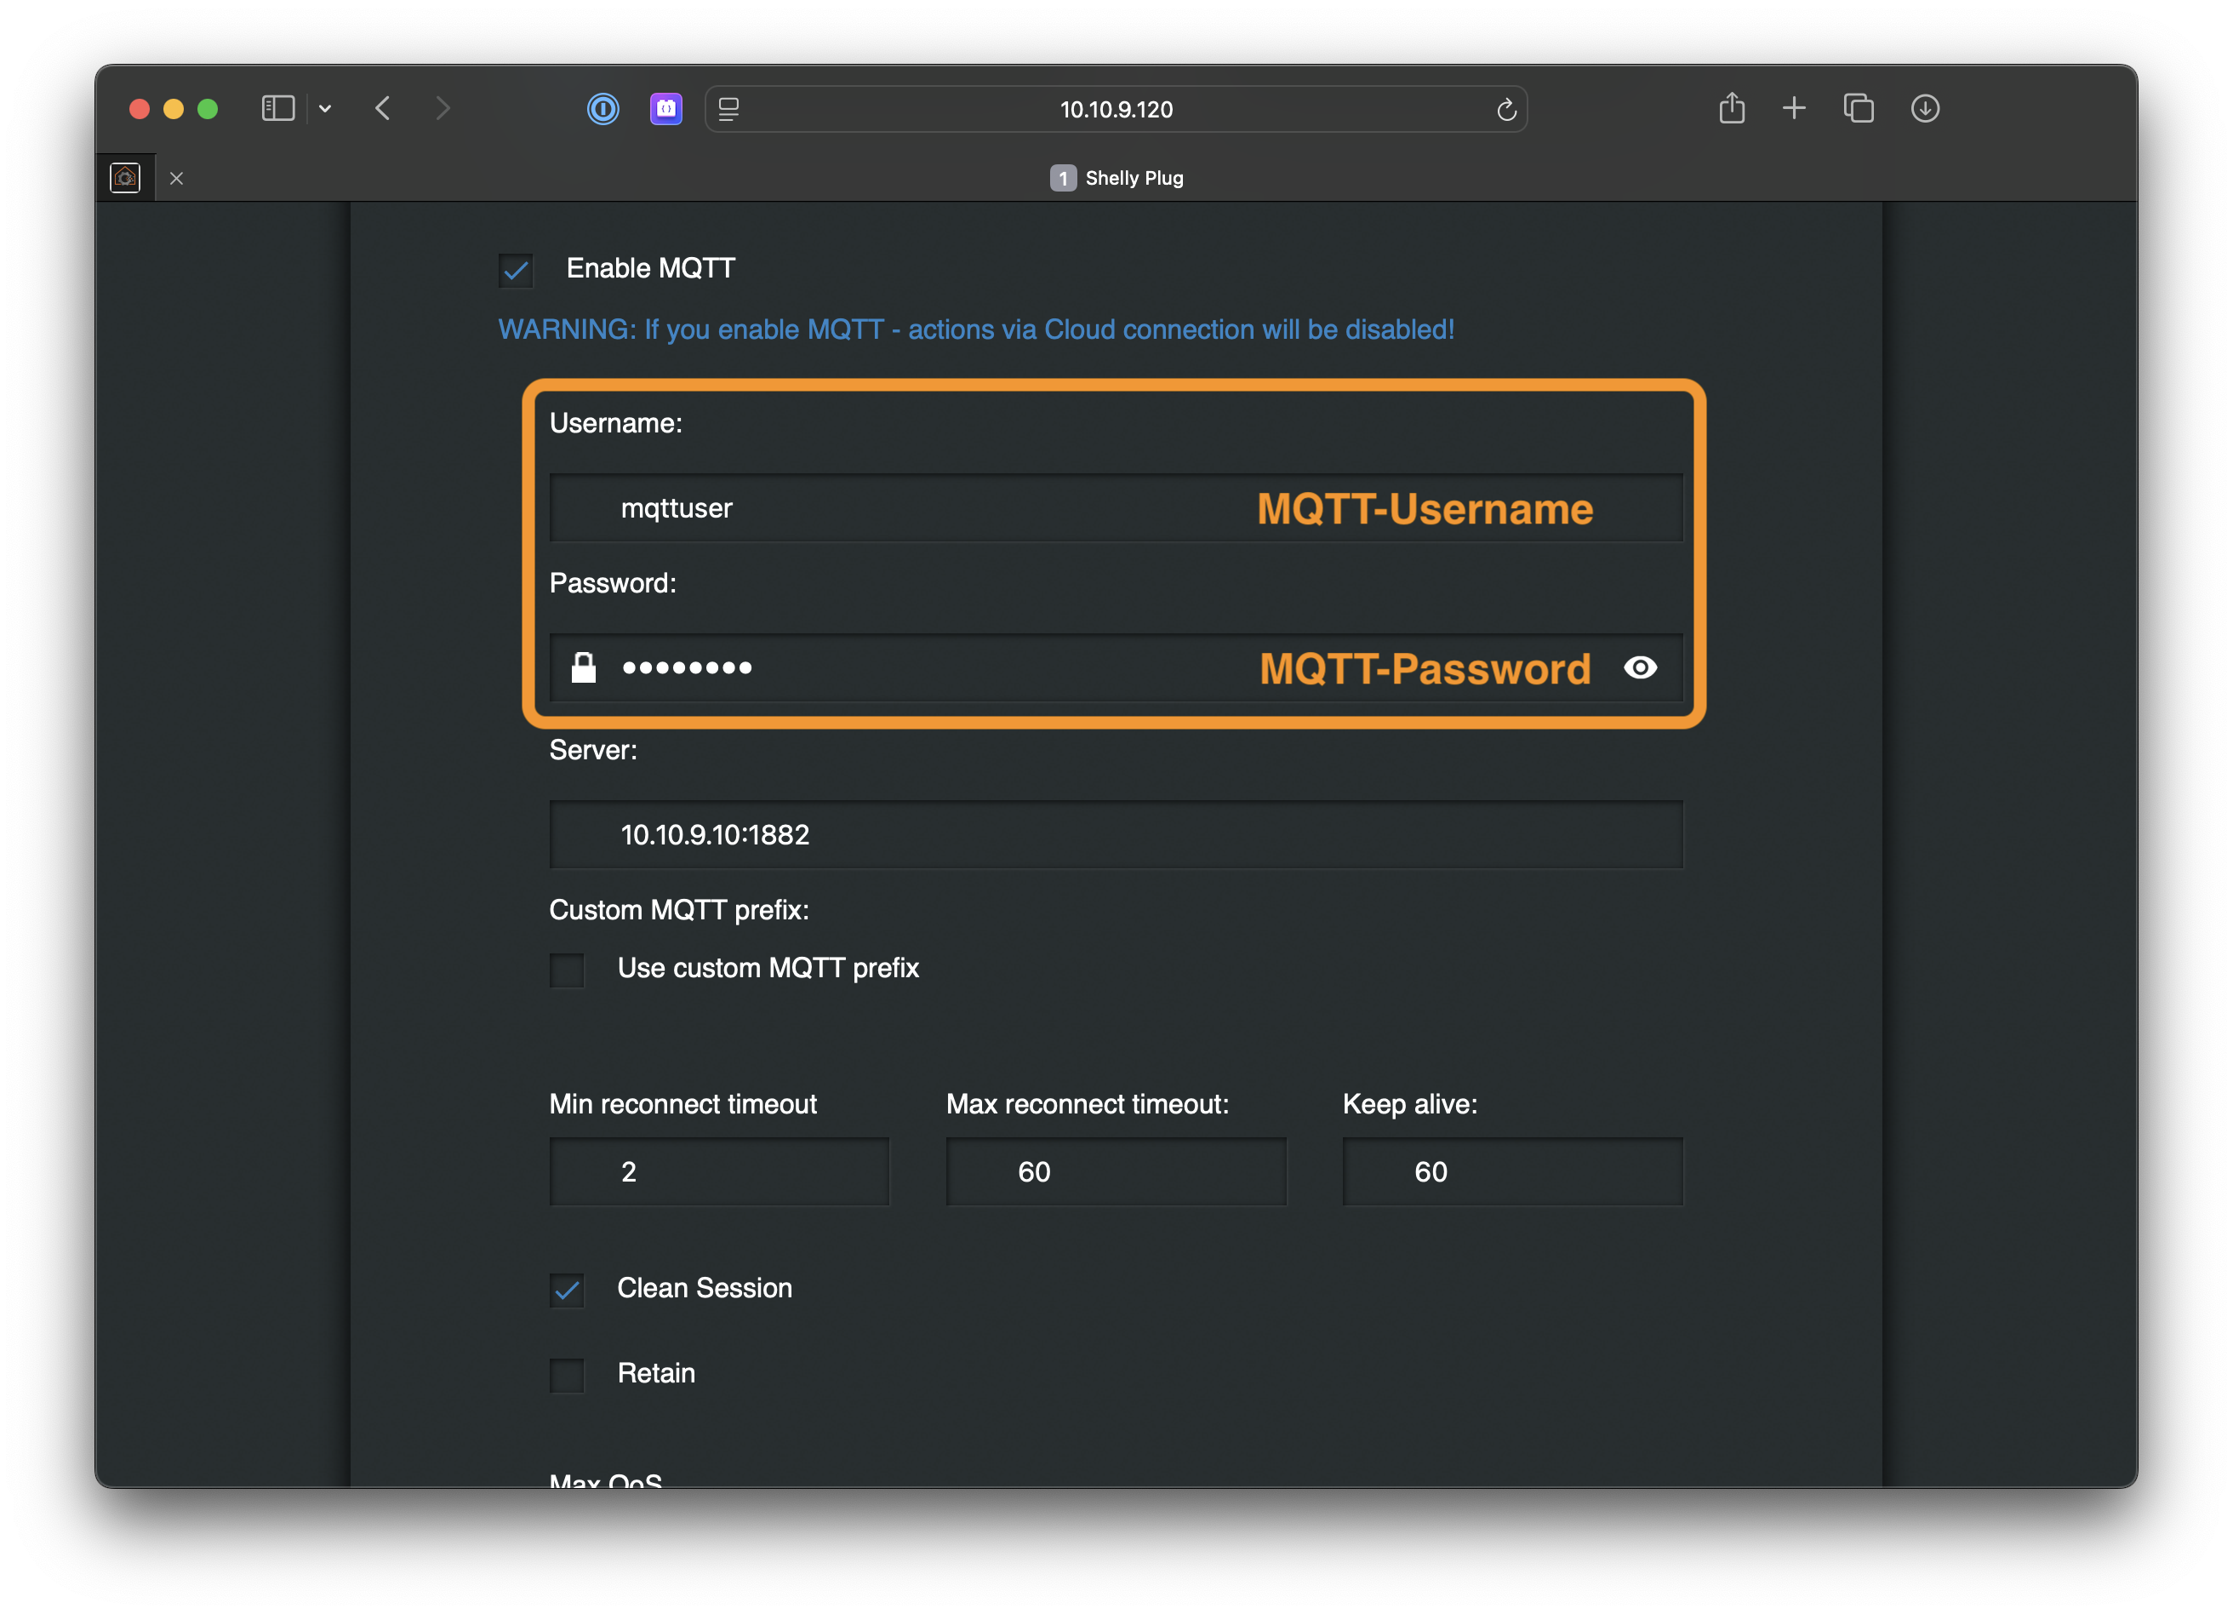Viewport: 2233px width, 1614px height.
Task: Reload the page with refresh icon
Action: coord(1505,109)
